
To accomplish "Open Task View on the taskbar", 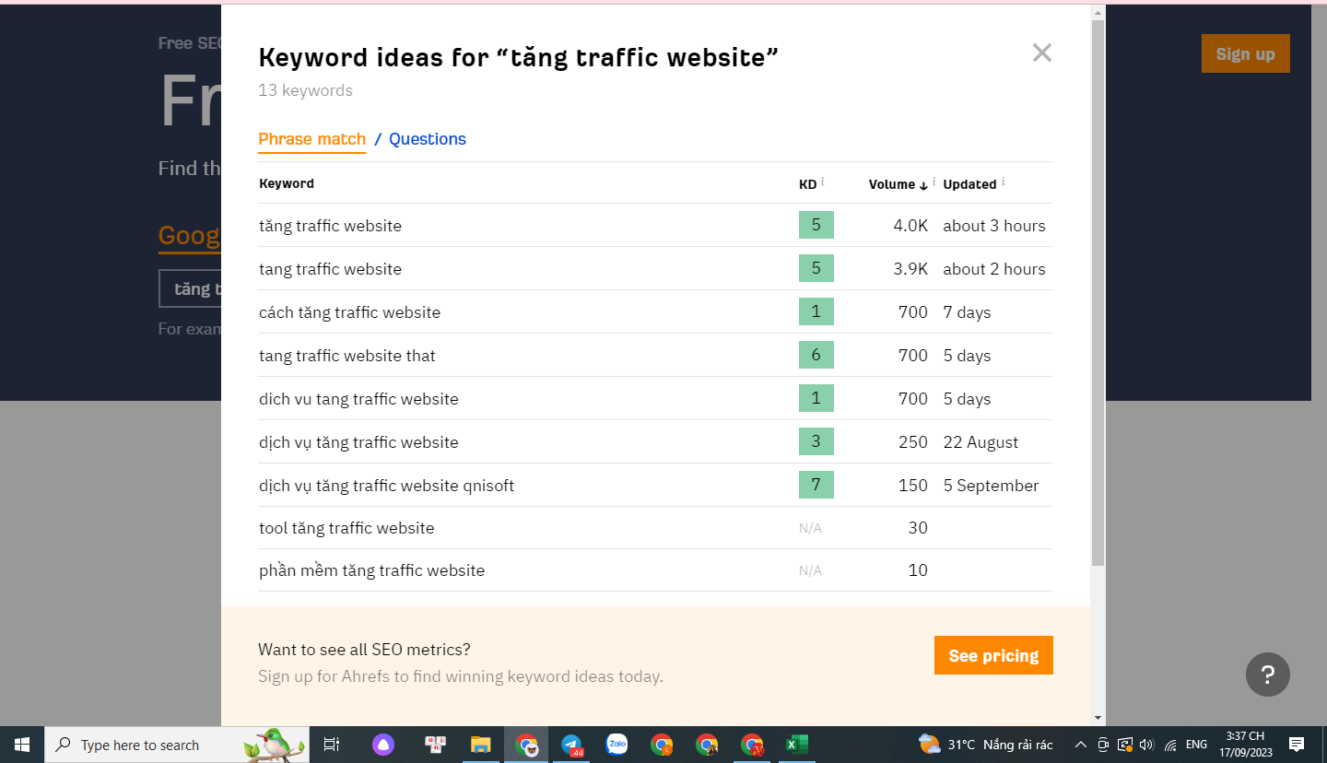I will (332, 745).
